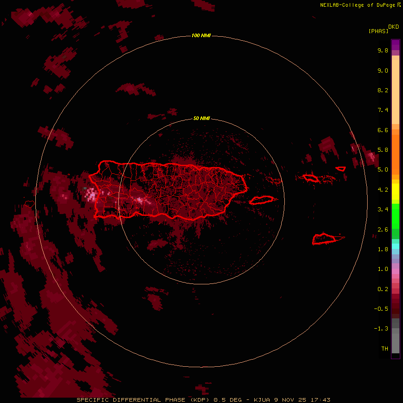Pick the peach segment of the color bar
The width and height of the screenshot is (403, 403).
395,92
